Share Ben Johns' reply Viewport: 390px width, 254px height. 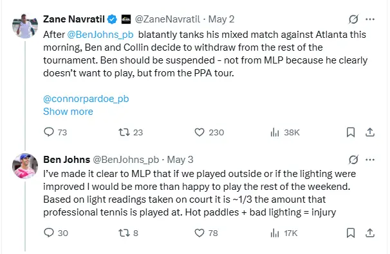point(370,233)
